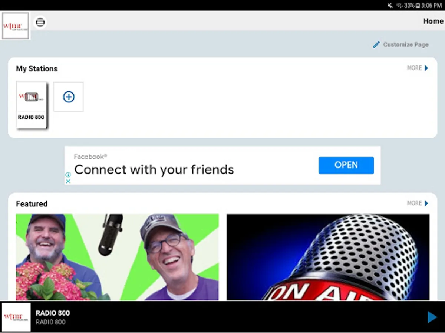Open the RADIO 800 station tile

click(32, 105)
